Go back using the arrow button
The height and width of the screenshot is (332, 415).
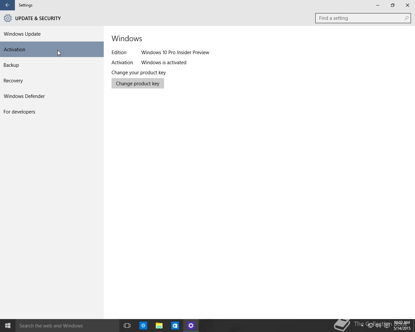pyautogui.click(x=7, y=5)
